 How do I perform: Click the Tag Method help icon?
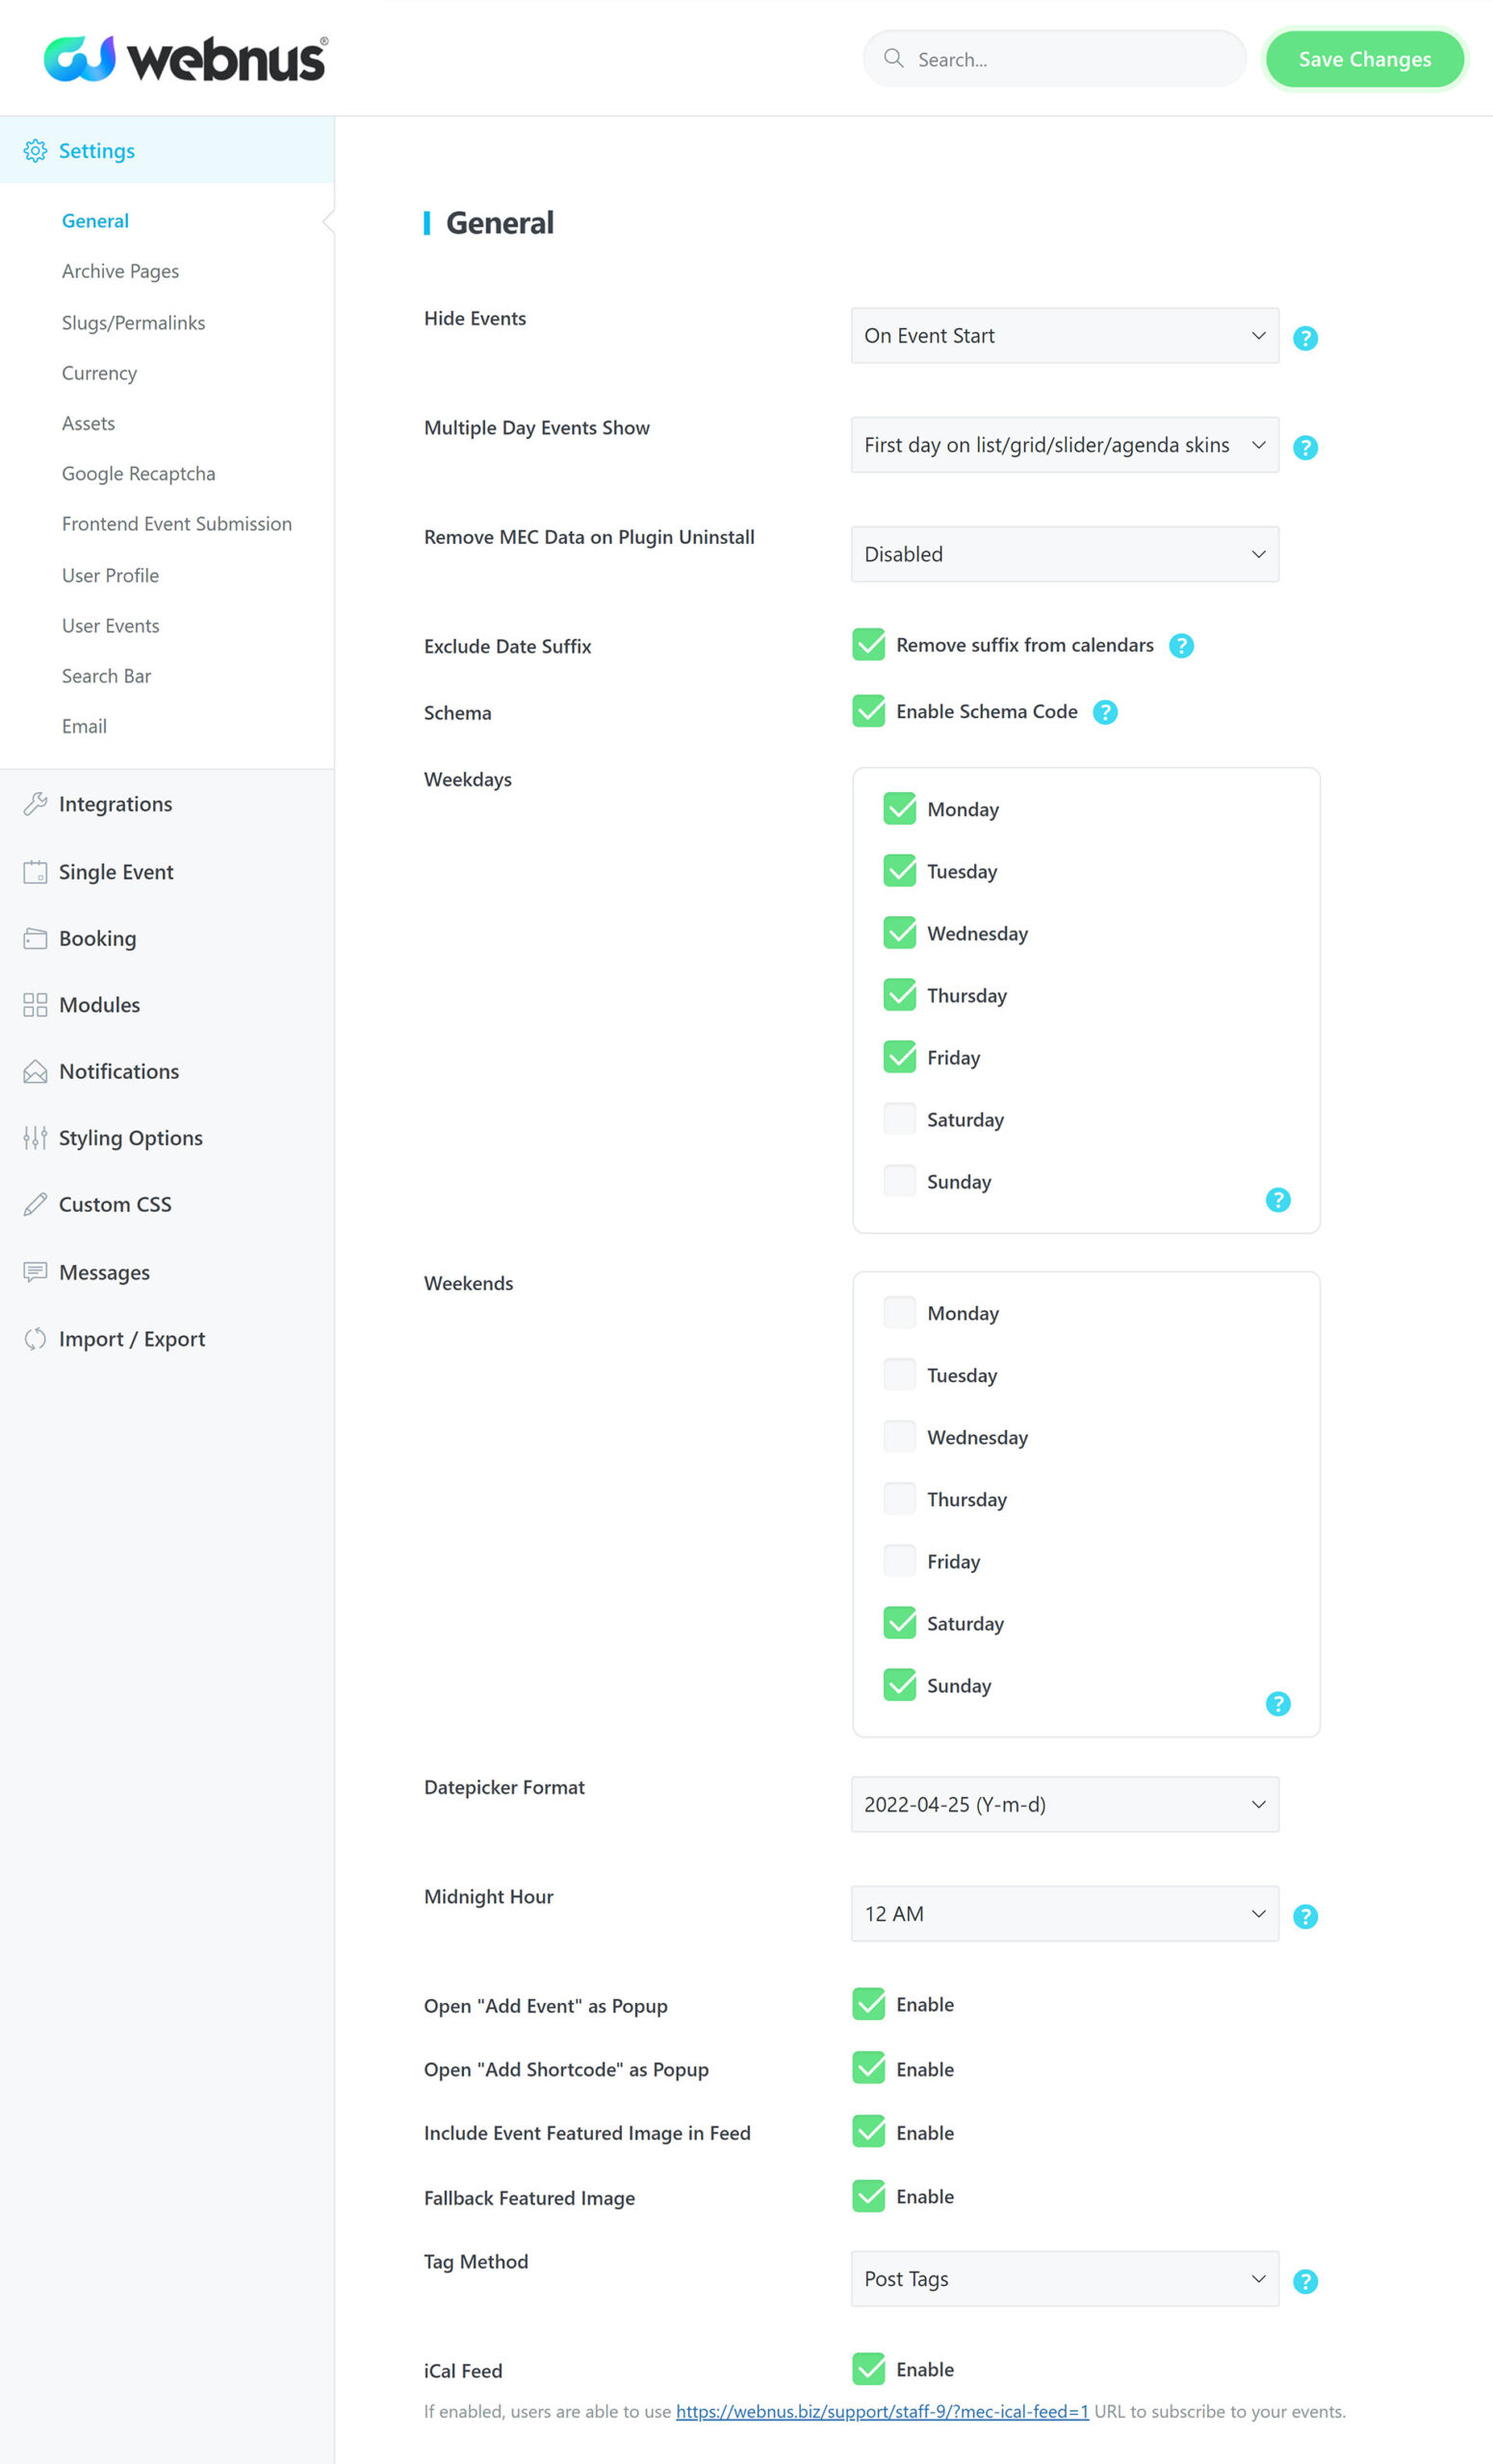click(x=1305, y=2281)
